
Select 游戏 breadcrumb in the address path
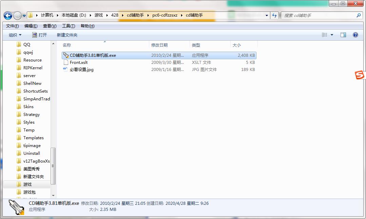(x=98, y=15)
